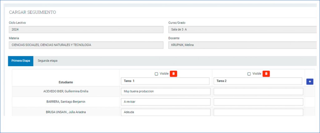Add a new task column

pyautogui.click(x=310, y=81)
